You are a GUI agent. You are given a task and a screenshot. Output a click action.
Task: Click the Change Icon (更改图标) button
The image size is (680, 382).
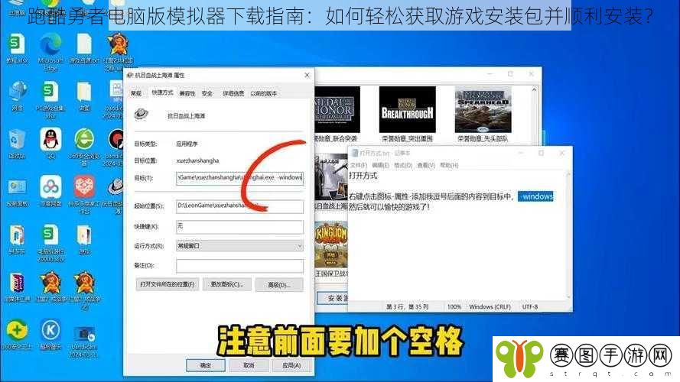point(227,284)
